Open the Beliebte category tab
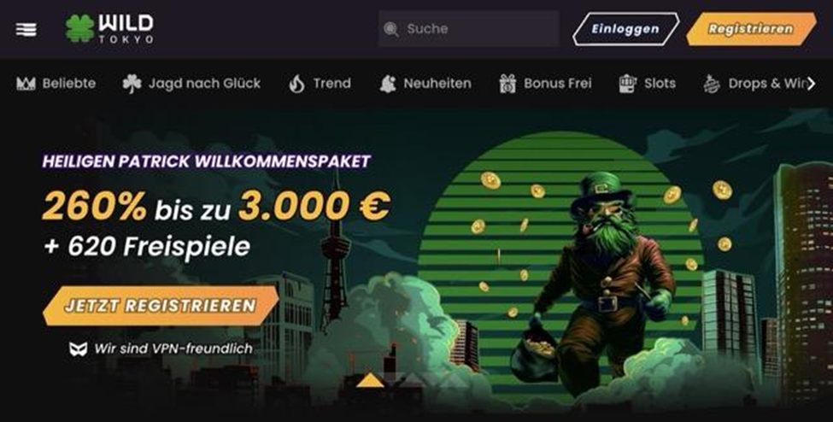The width and height of the screenshot is (833, 422). click(x=56, y=84)
